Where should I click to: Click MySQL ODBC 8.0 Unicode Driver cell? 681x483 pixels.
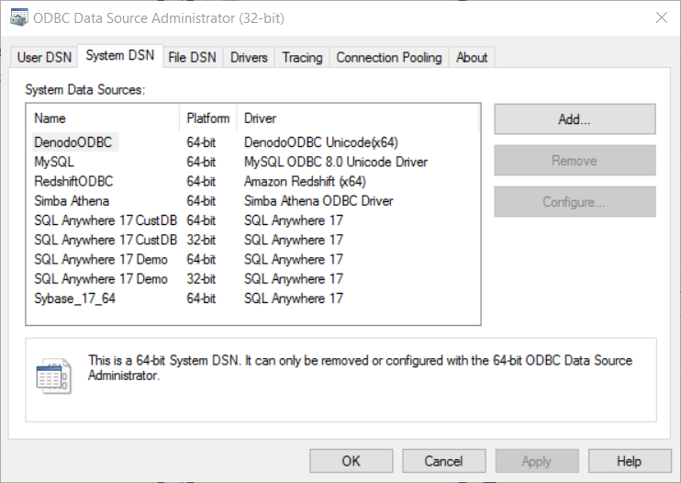coord(336,162)
